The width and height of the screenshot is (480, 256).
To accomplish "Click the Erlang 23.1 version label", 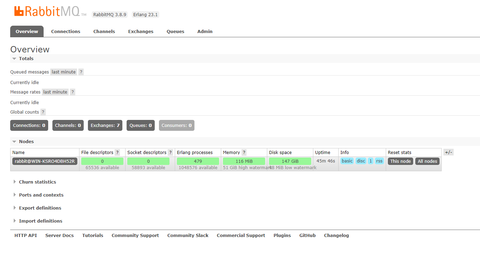I will click(146, 15).
